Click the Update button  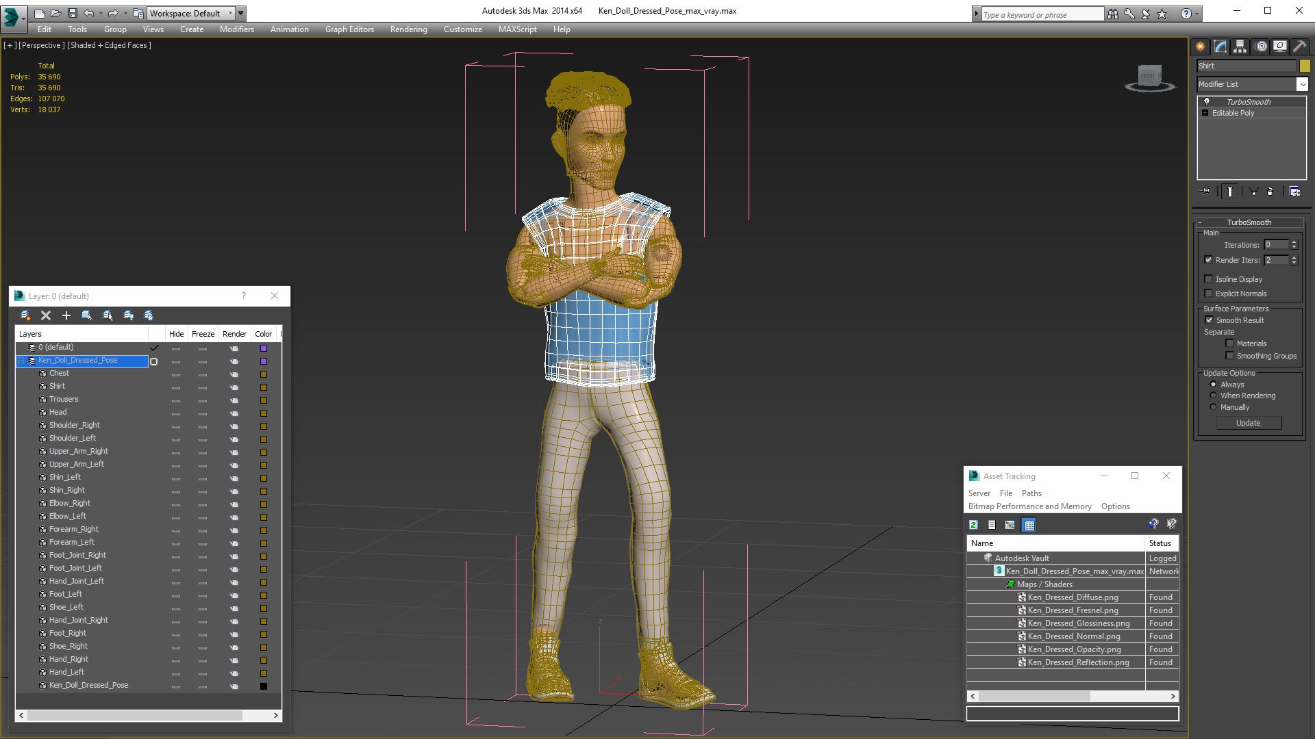point(1248,423)
